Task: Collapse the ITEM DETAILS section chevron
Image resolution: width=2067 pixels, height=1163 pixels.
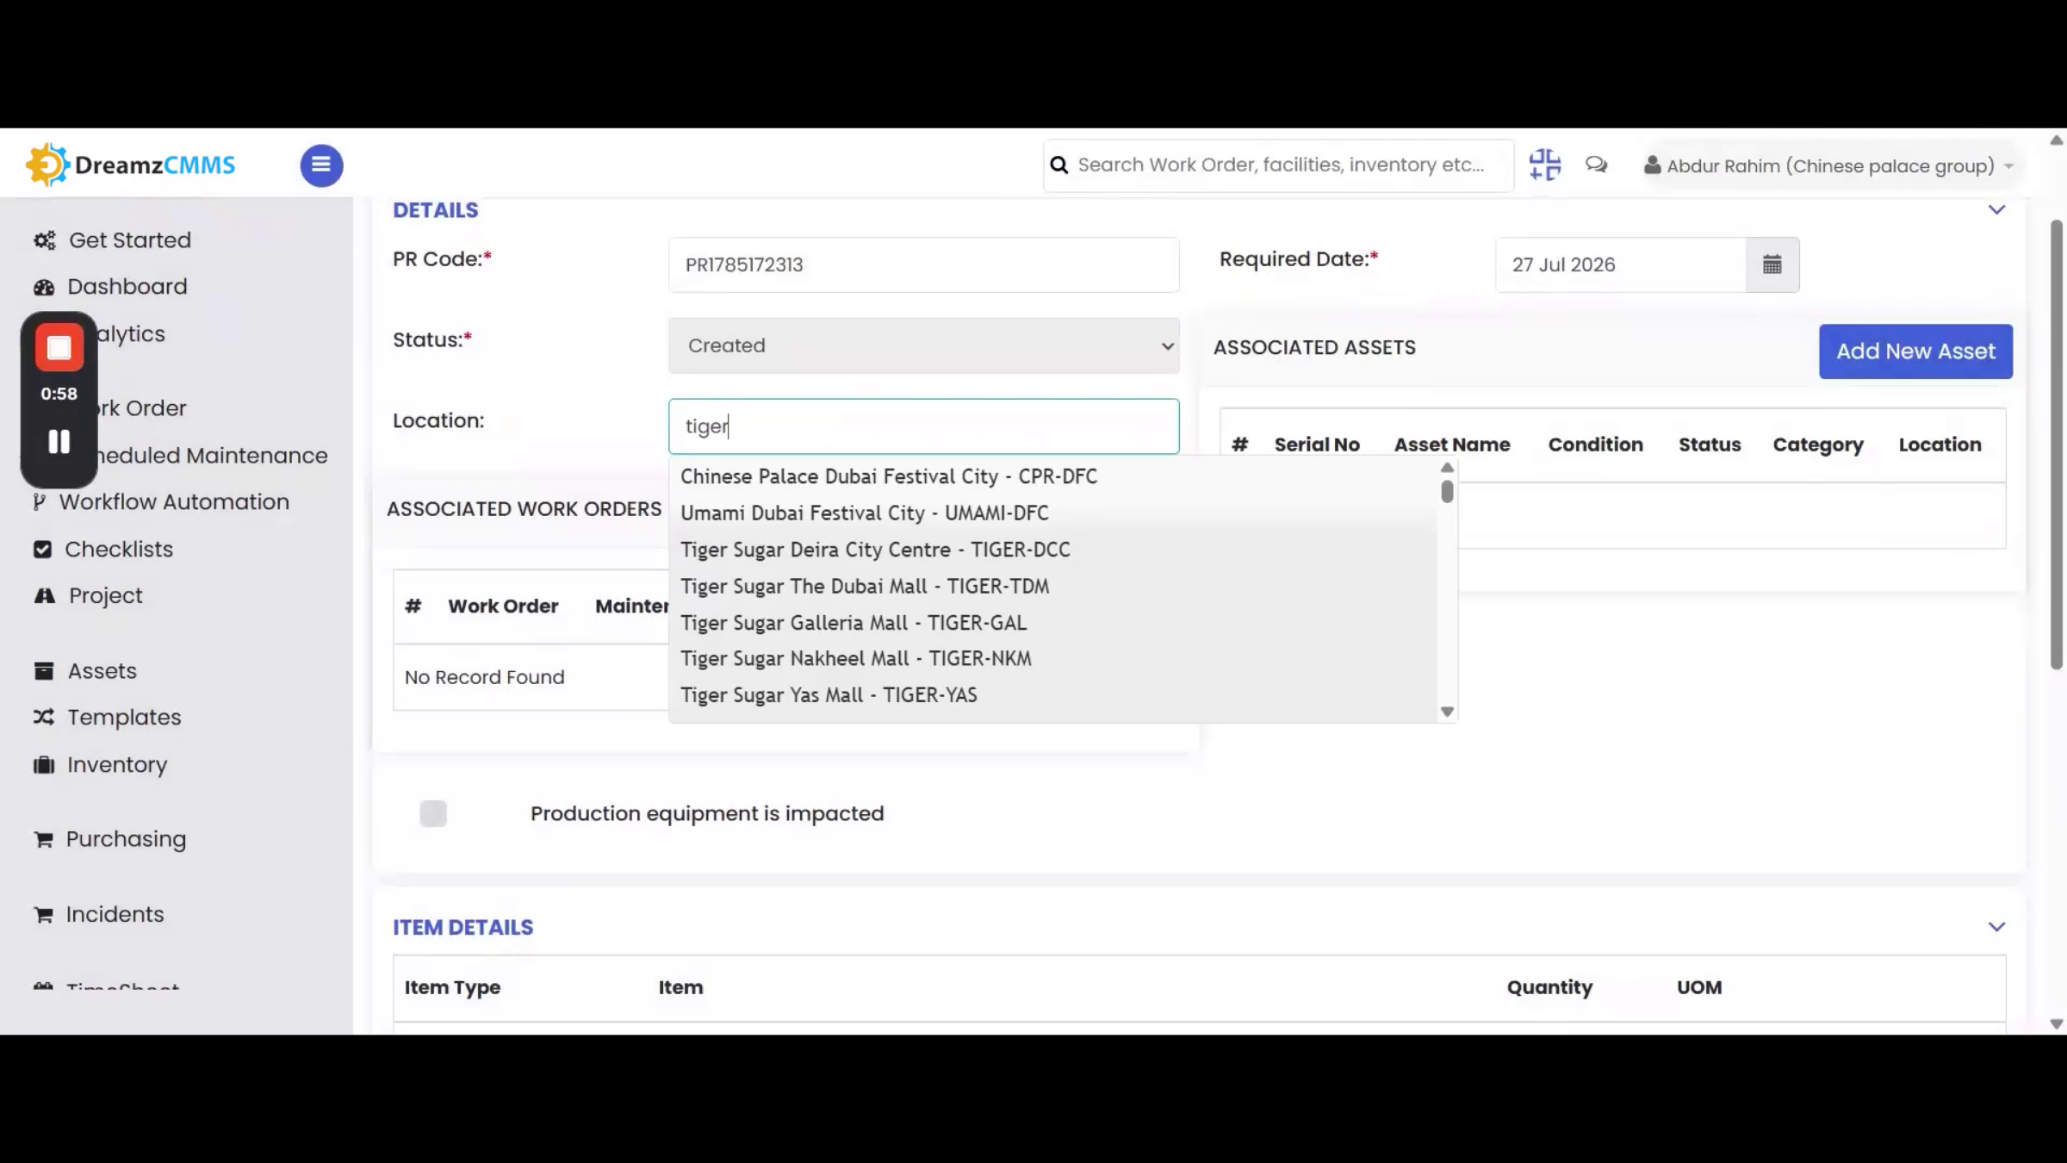Action: [x=1996, y=927]
